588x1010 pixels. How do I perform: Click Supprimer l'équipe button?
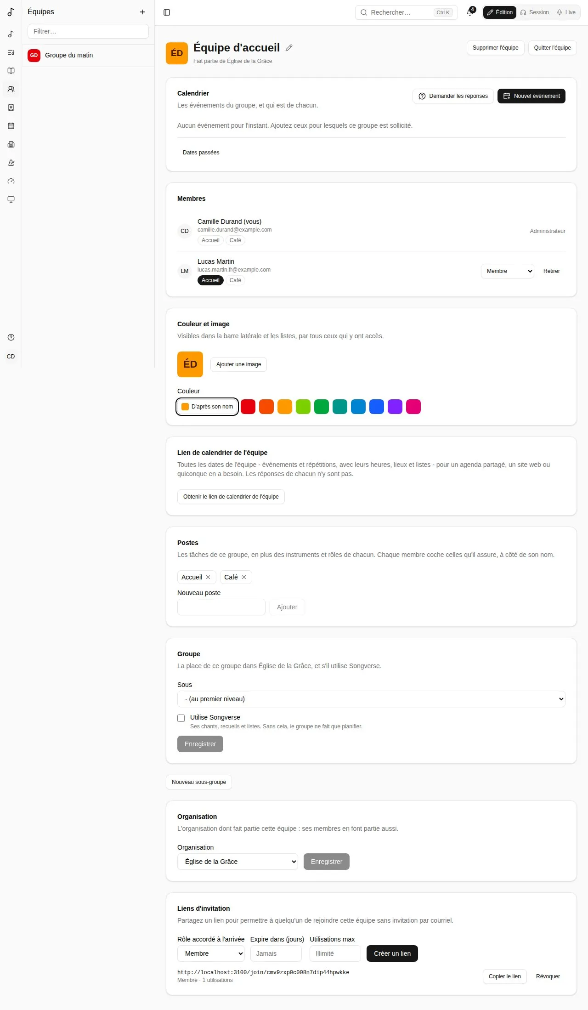(x=495, y=48)
